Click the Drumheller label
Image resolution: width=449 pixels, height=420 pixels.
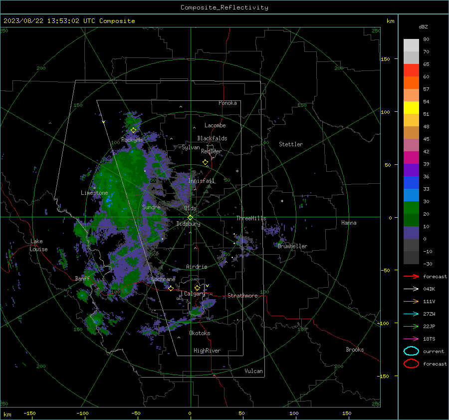point(292,246)
